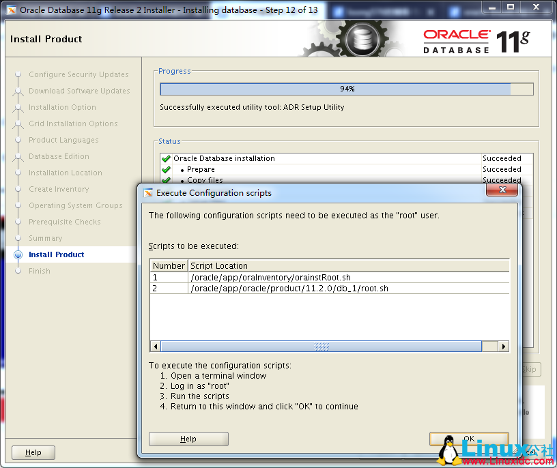This screenshot has width=557, height=468.
Task: Click OK to continue the installation
Action: [468, 439]
